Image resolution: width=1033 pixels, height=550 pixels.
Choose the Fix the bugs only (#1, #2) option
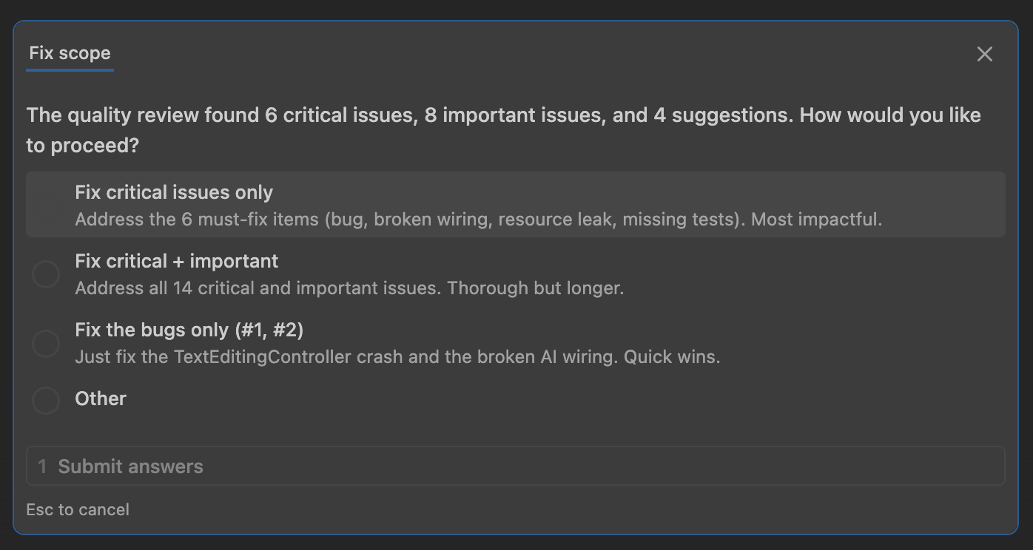tap(46, 343)
